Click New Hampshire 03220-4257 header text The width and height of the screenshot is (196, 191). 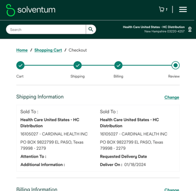point(164,31)
